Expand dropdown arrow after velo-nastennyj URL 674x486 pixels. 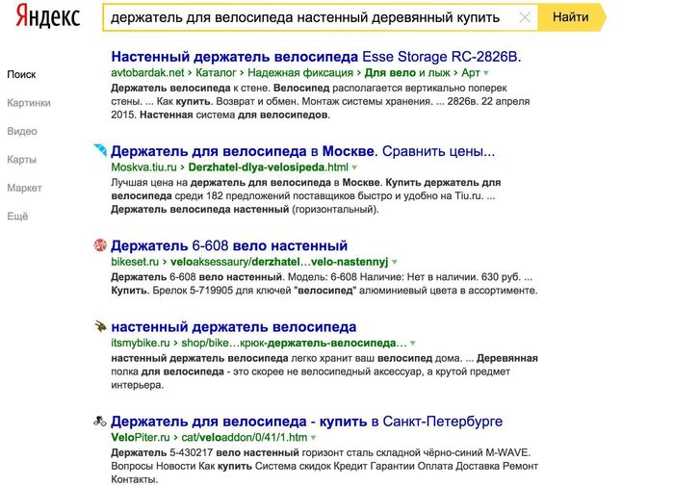click(395, 262)
